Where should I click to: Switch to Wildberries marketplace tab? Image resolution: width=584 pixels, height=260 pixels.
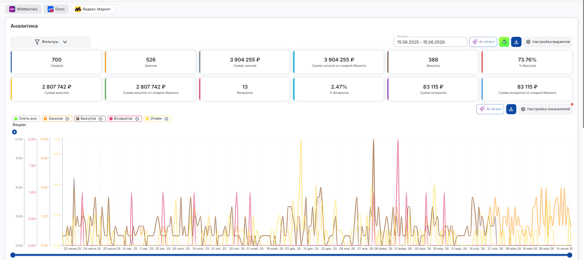[x=24, y=9]
